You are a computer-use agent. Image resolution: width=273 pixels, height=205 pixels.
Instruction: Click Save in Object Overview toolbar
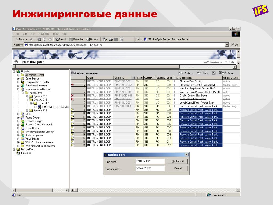pos(226,73)
